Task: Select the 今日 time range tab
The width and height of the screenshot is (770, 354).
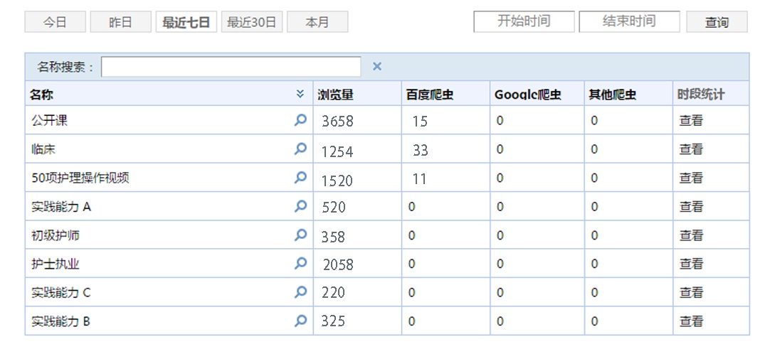Action: (x=55, y=22)
